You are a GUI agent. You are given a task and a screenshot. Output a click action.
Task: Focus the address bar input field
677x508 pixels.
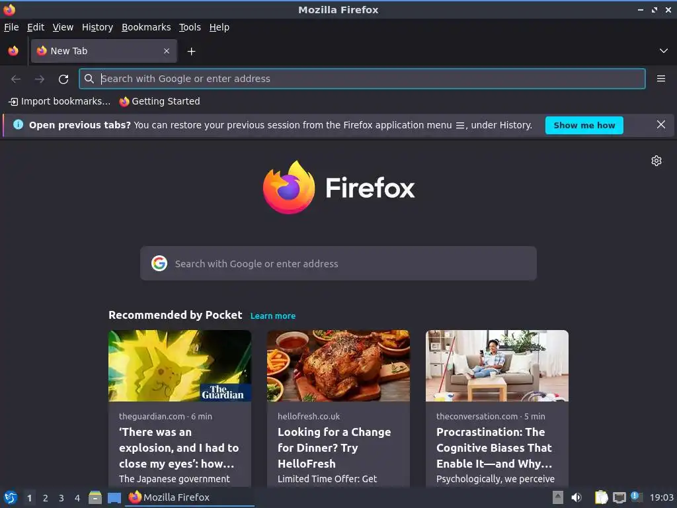(x=362, y=79)
